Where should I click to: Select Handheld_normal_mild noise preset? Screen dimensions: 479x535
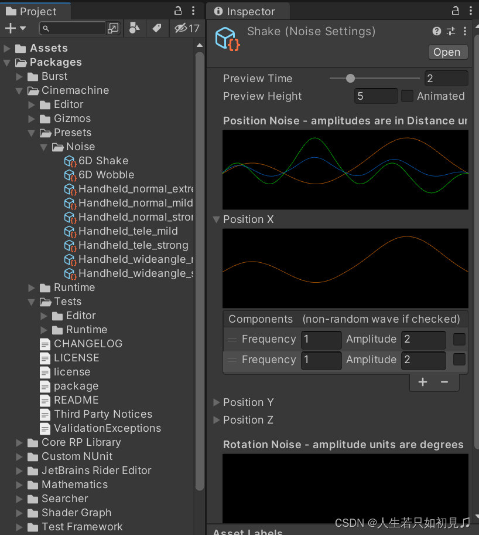click(x=128, y=203)
